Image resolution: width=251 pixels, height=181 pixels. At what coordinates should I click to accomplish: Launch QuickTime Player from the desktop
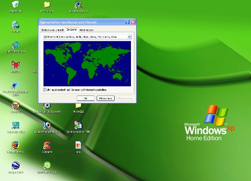pyautogui.click(x=15, y=45)
